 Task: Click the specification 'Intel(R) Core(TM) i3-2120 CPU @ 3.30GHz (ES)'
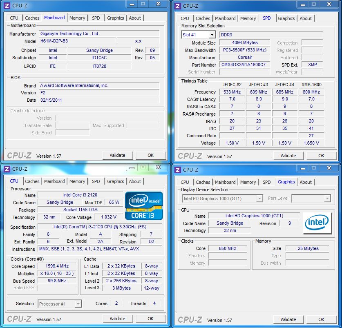click(100, 227)
